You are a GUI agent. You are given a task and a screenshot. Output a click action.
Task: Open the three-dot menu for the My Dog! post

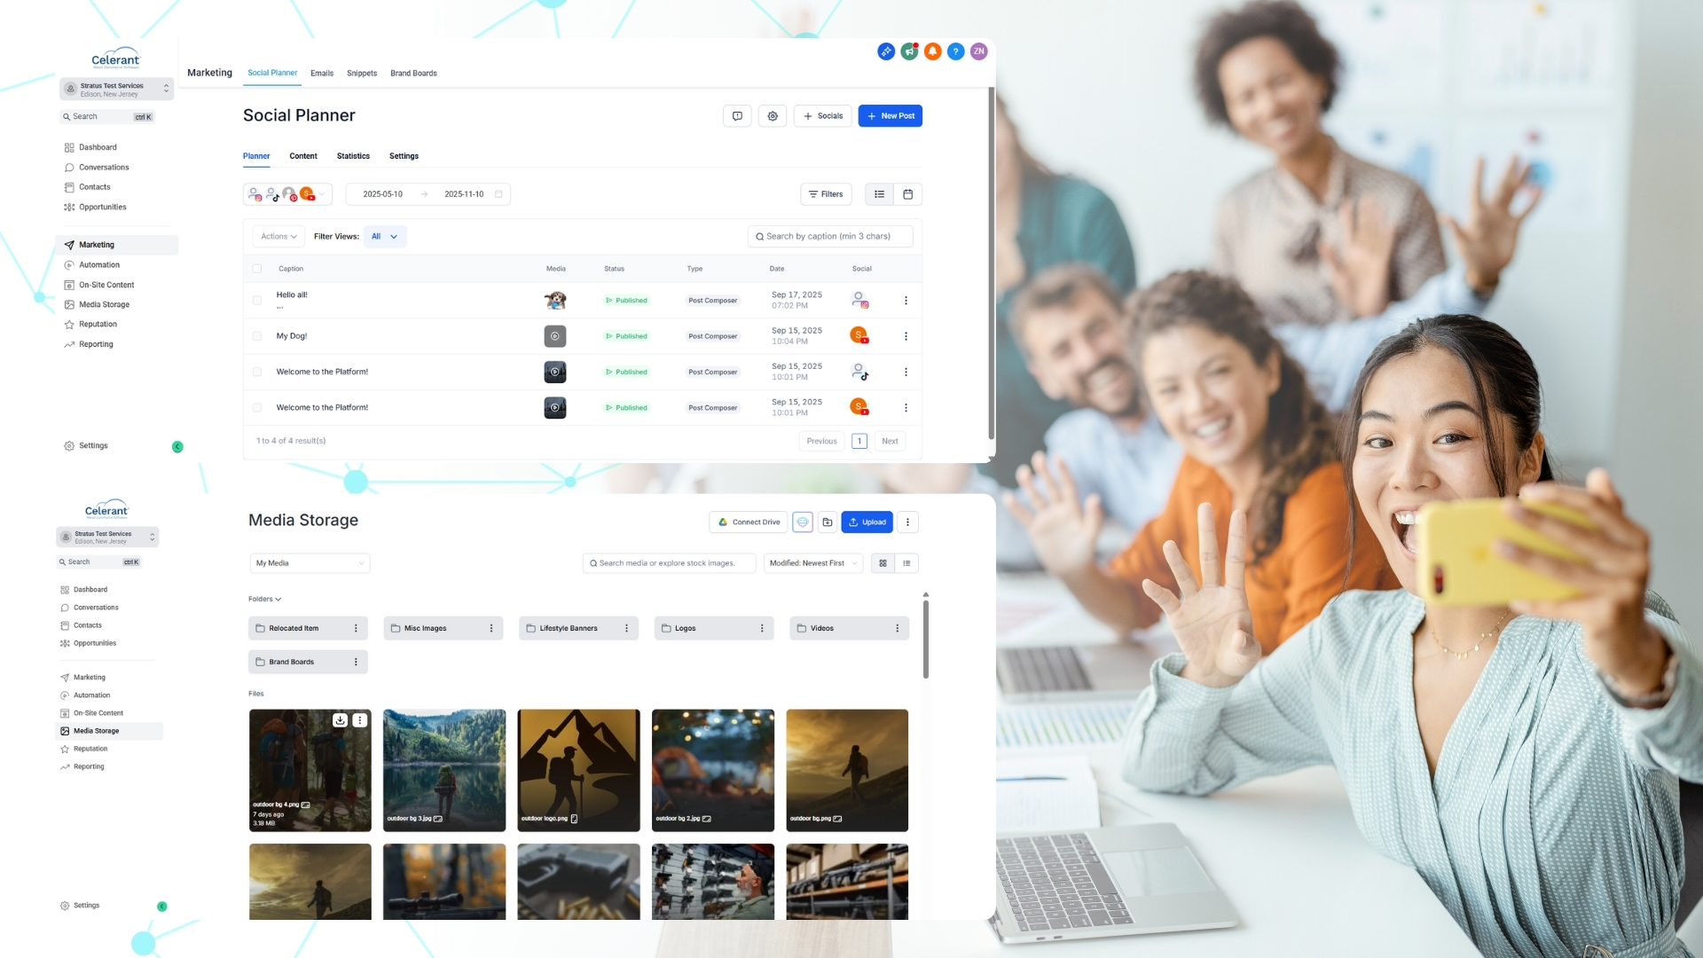click(906, 336)
